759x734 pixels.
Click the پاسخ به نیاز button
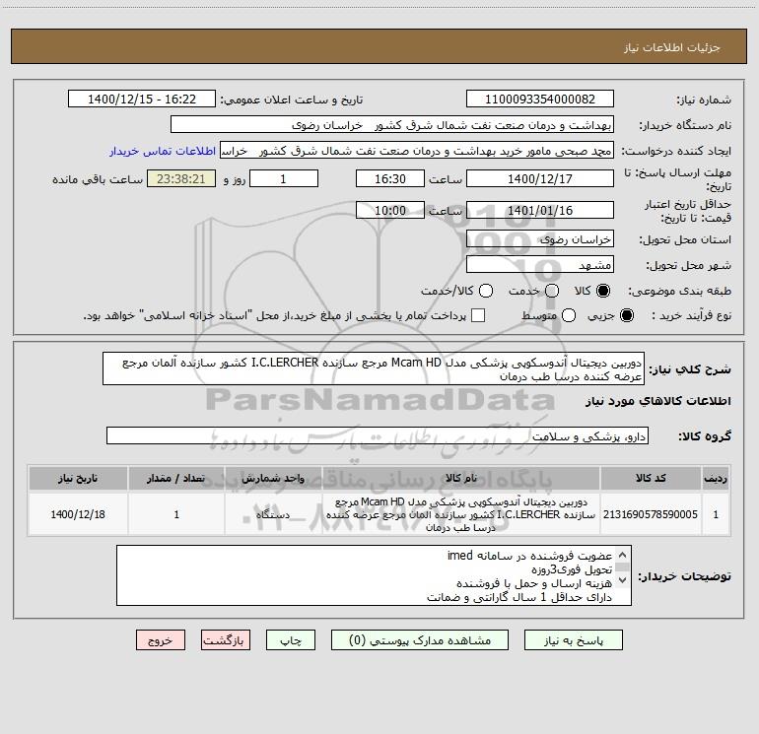(x=573, y=640)
